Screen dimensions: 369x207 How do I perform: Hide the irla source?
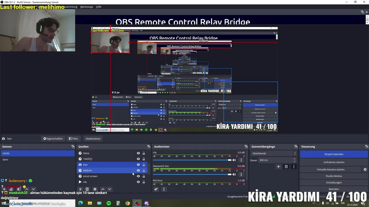coord(138,182)
